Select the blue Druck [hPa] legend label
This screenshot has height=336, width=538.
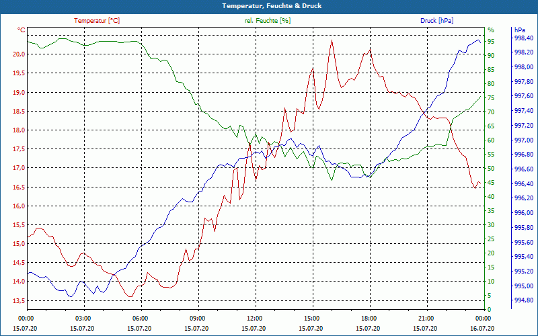[436, 21]
